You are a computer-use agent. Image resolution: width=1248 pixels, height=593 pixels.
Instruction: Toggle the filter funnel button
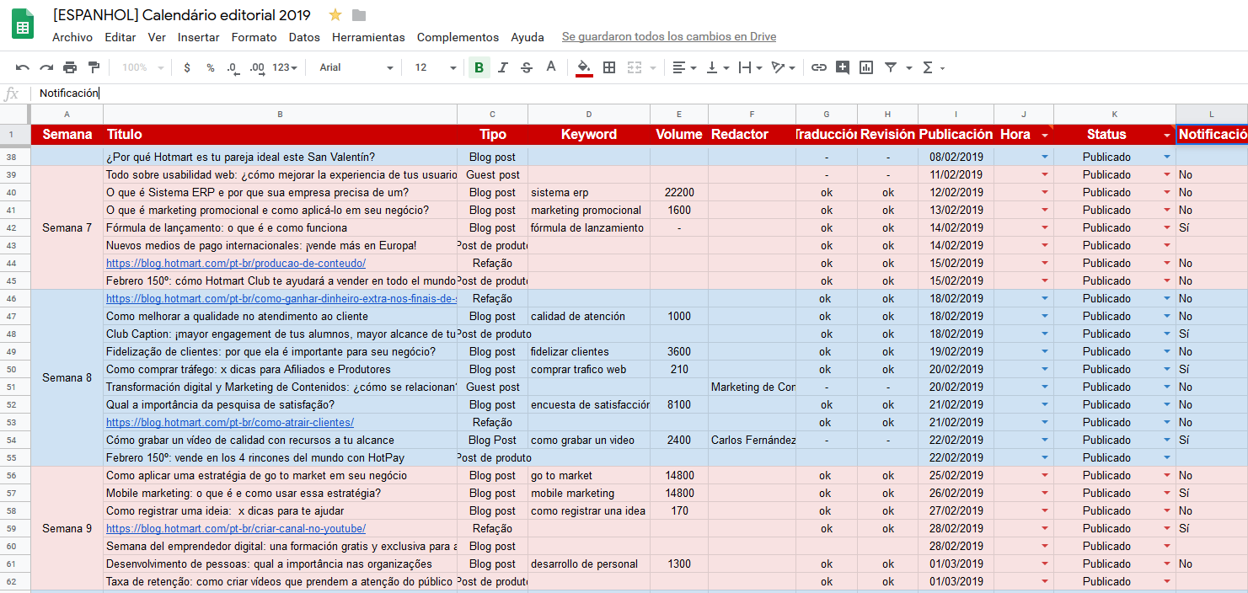(x=891, y=67)
